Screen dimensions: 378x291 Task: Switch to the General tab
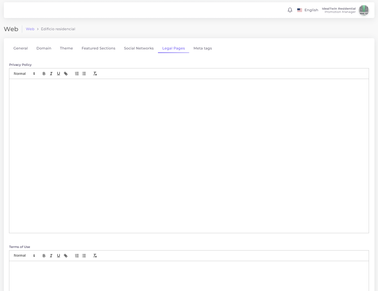coord(21,48)
